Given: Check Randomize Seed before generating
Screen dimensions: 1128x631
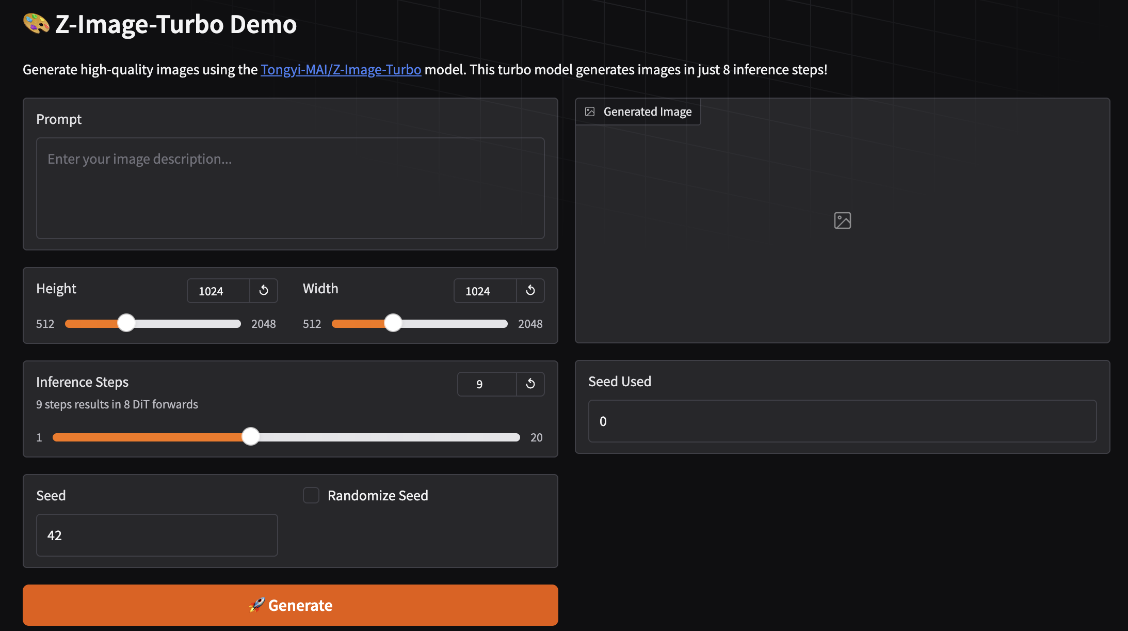Looking at the screenshot, I should [311, 495].
